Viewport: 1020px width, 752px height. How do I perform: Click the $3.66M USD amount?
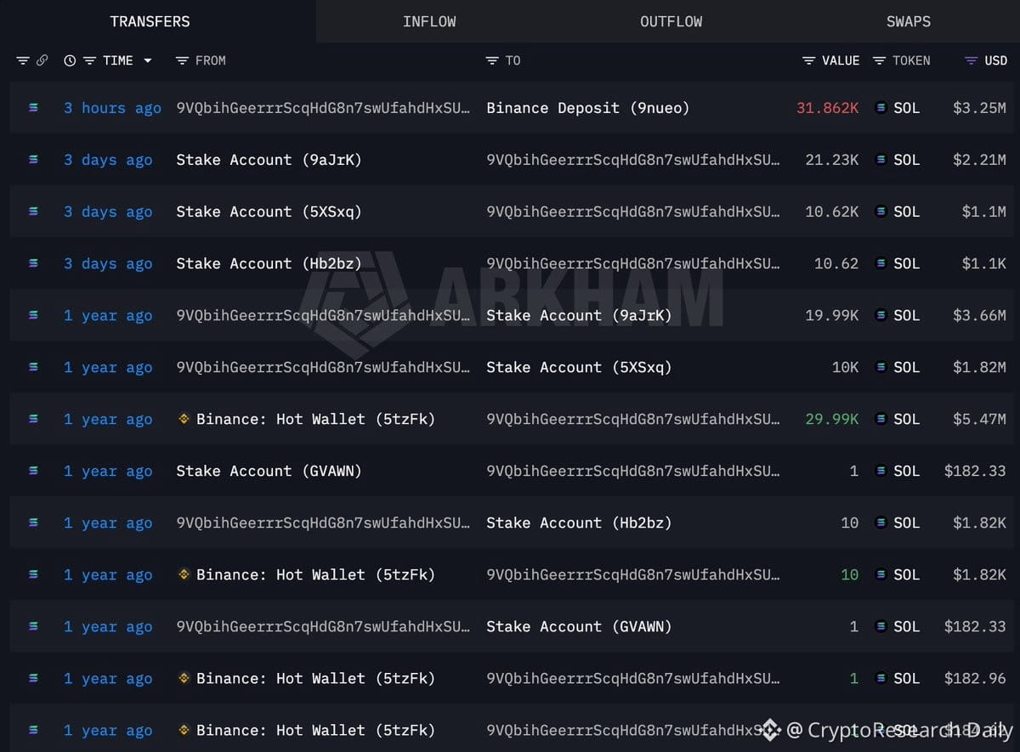pos(980,315)
